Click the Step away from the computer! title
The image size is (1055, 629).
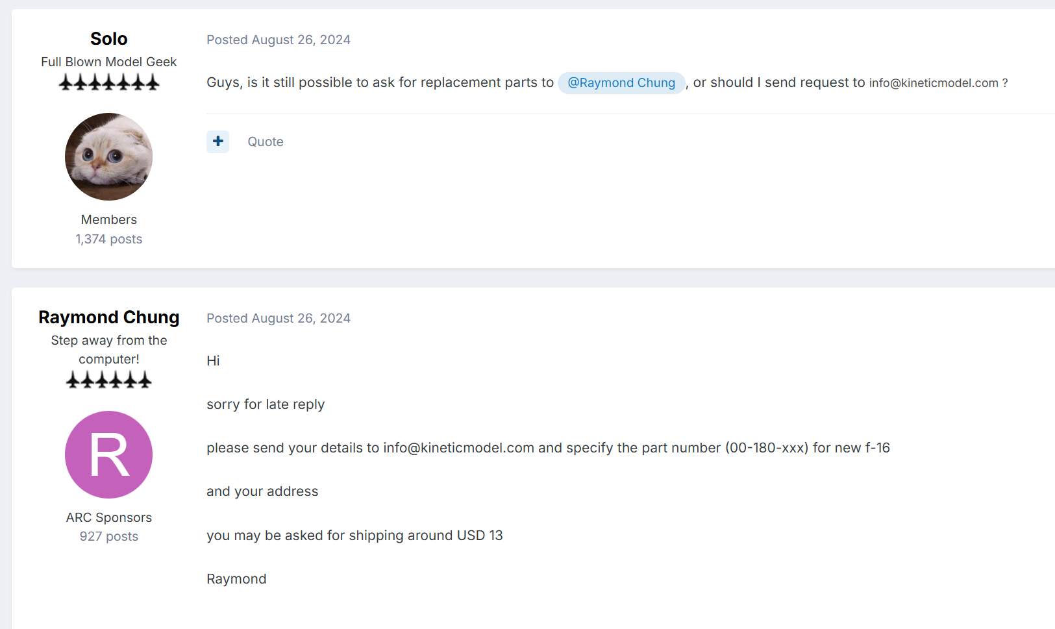[109, 349]
